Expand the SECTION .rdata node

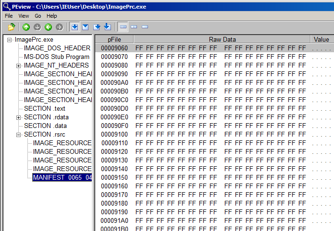click(19, 117)
